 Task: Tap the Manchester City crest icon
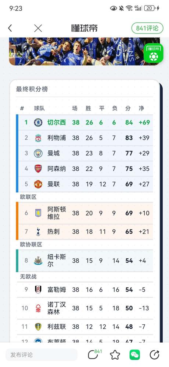[x=38, y=153]
